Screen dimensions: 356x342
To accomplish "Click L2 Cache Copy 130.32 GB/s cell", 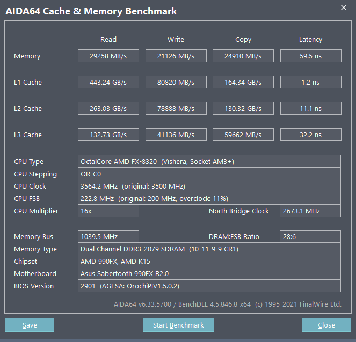I will point(243,108).
